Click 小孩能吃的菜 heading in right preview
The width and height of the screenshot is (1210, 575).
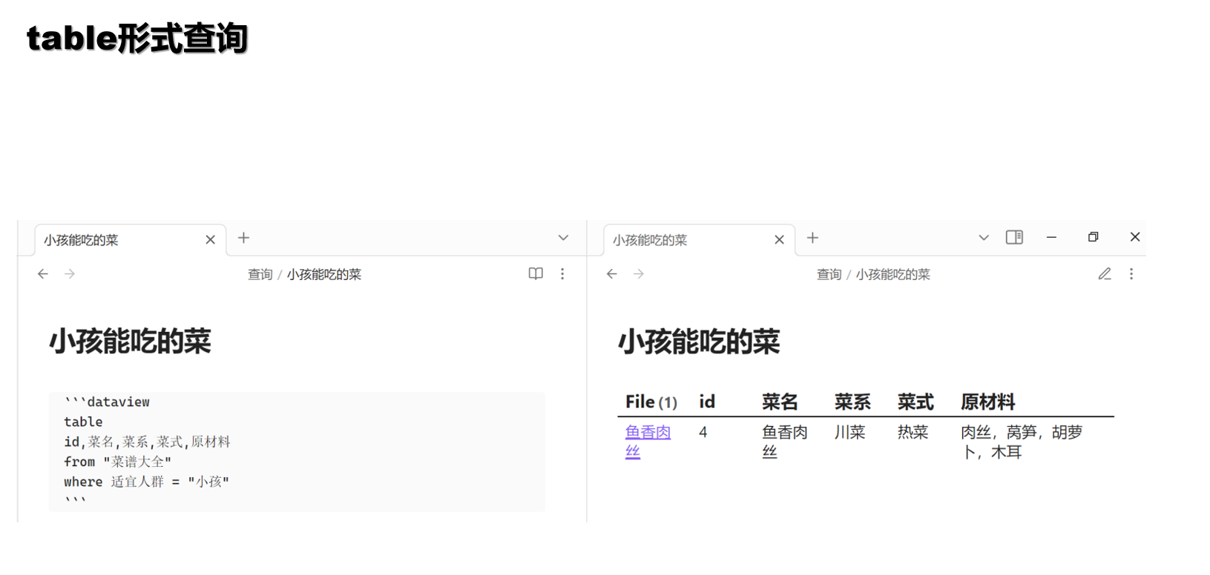coord(699,342)
